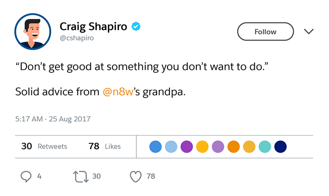
Task: Click the retweet arrows icon
Action: (81, 177)
